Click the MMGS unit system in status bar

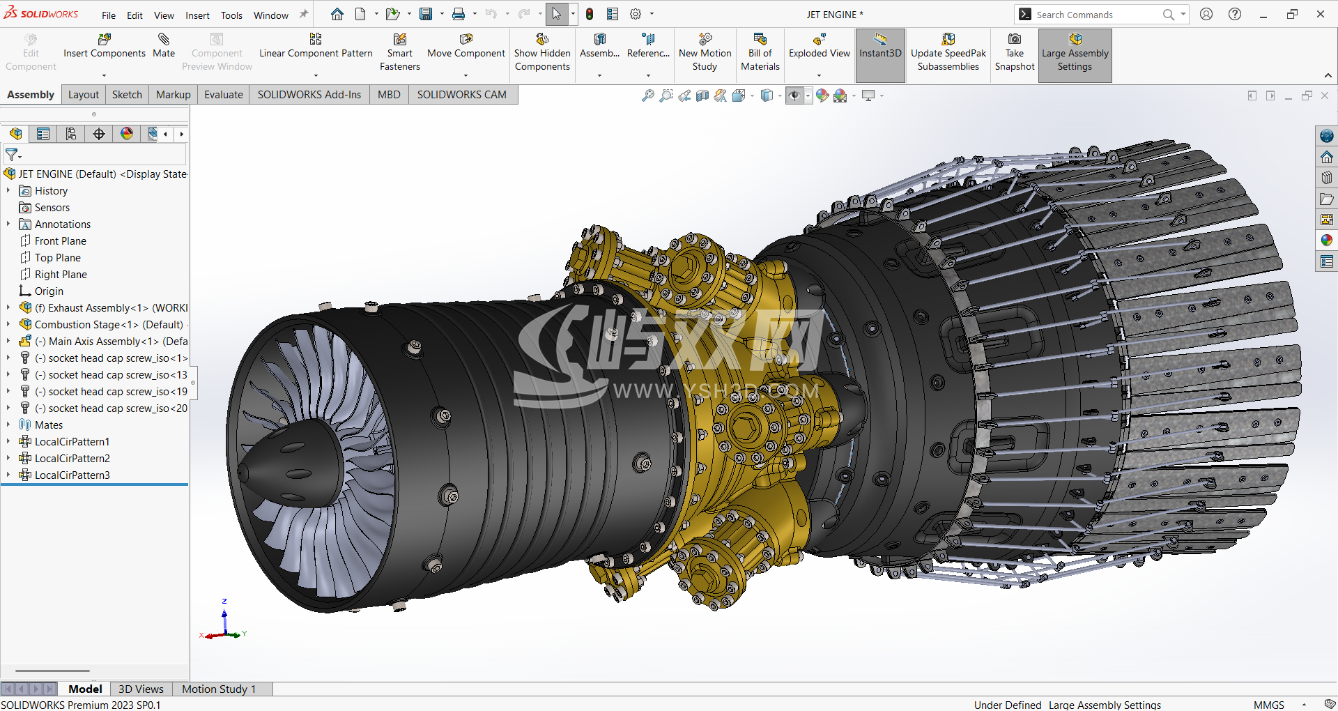pyautogui.click(x=1268, y=705)
